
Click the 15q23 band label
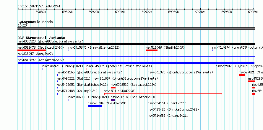click(x=22, y=25)
